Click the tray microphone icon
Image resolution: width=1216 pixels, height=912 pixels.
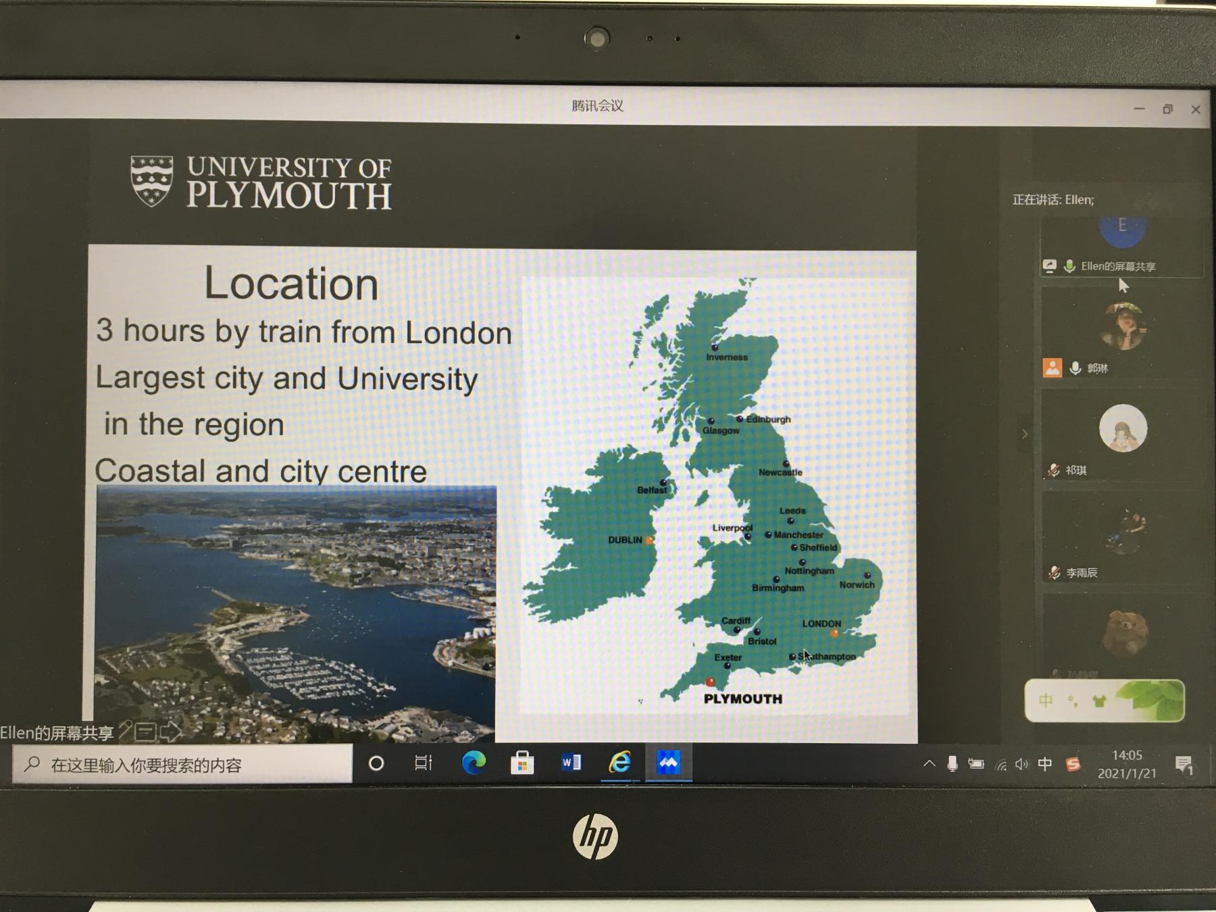pos(952,764)
